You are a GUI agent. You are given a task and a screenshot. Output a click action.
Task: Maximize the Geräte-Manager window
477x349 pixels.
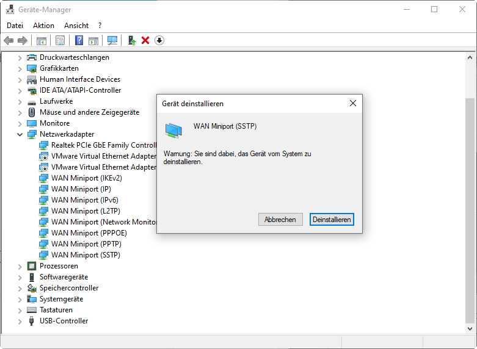point(434,9)
